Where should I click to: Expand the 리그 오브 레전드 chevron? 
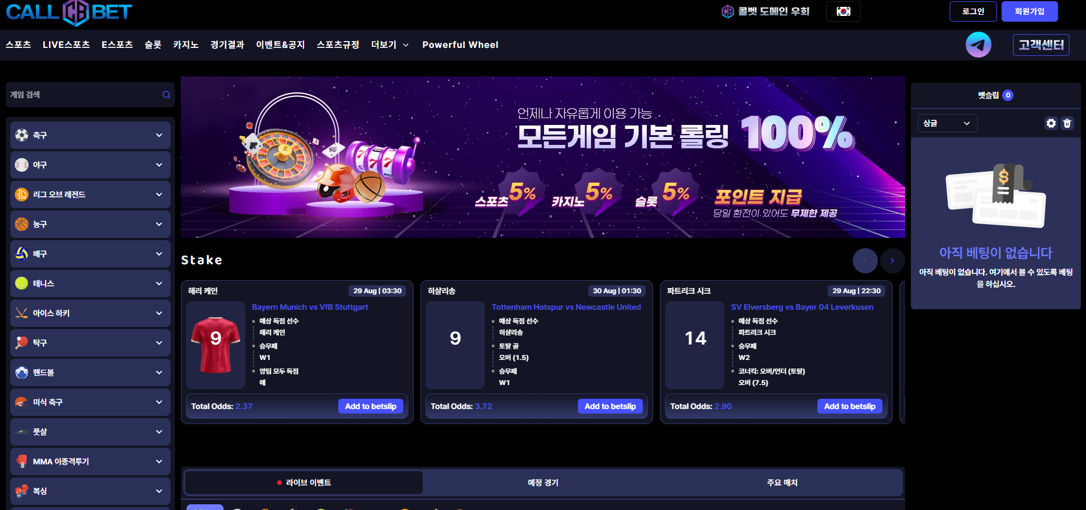(159, 195)
